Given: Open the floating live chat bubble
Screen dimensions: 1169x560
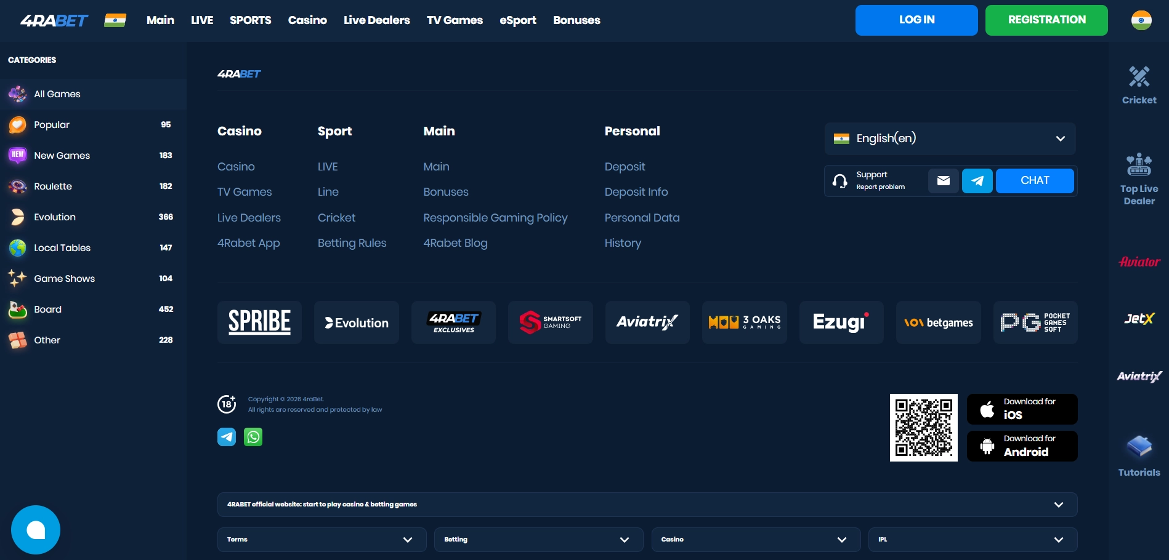Looking at the screenshot, I should pos(36,530).
